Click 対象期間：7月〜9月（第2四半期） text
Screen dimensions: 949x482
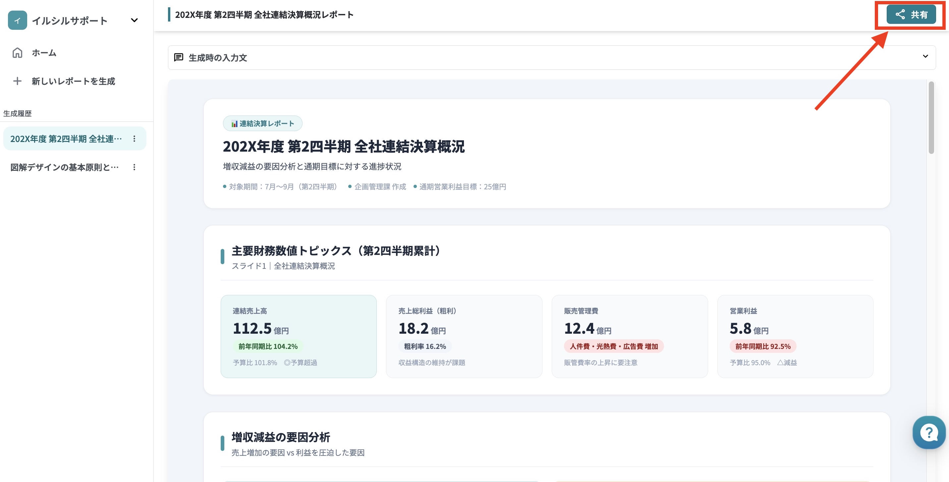coord(283,187)
